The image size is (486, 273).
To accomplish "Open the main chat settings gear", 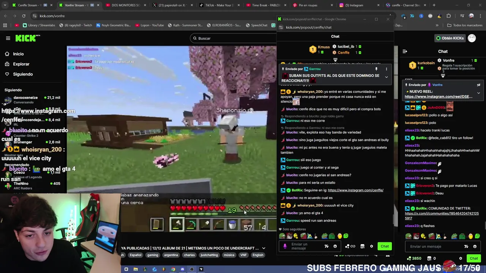I will tap(461, 259).
